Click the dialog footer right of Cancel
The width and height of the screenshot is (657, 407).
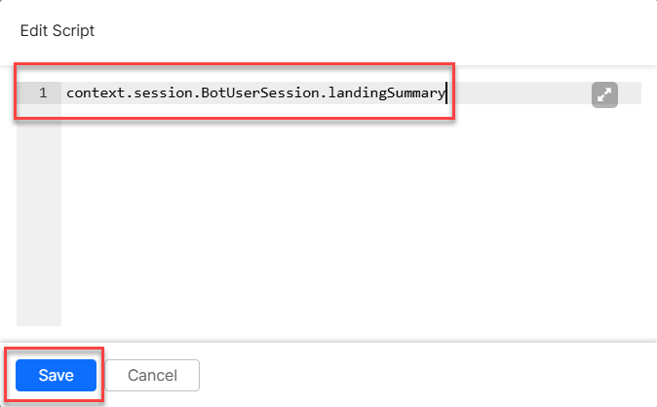[x=419, y=375]
